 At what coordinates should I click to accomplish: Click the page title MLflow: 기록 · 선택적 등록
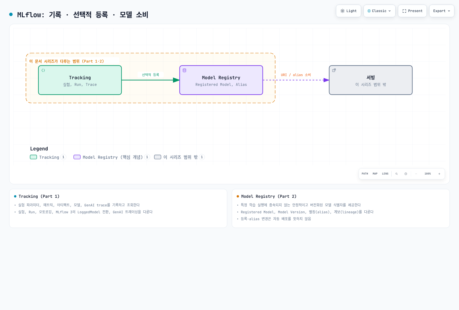pos(83,15)
